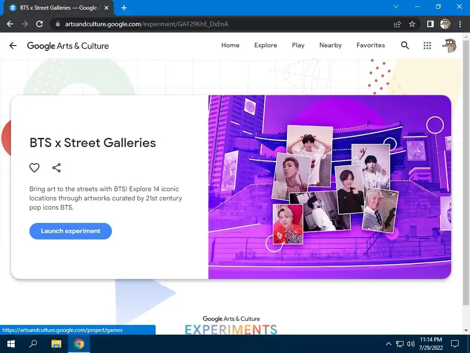Open the Explore menu
The image size is (470, 353).
266,46
